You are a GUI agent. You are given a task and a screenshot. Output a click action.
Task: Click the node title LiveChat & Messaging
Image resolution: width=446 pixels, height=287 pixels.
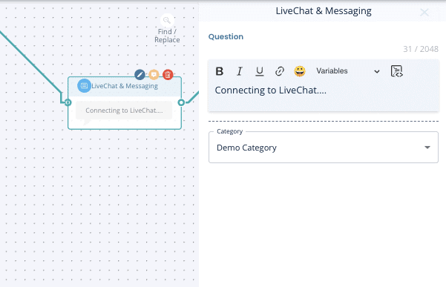pos(125,86)
